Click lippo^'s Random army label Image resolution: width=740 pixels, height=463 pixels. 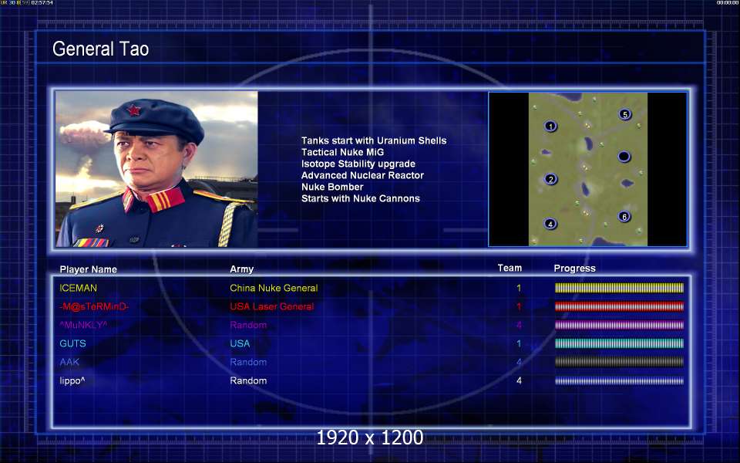point(248,380)
